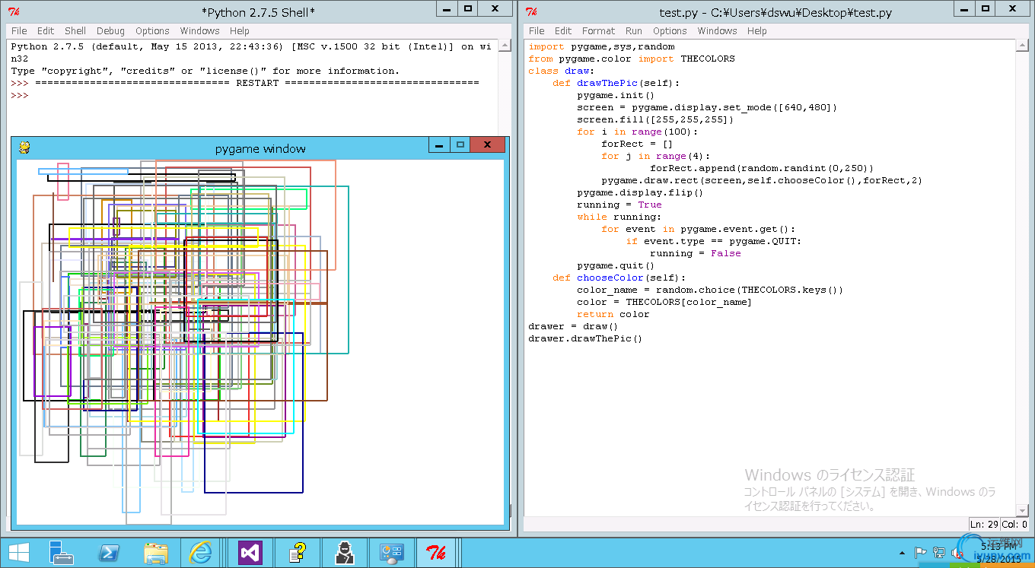Click 'from pygame.color import THECOLORS' line
1035x568 pixels.
[632, 59]
